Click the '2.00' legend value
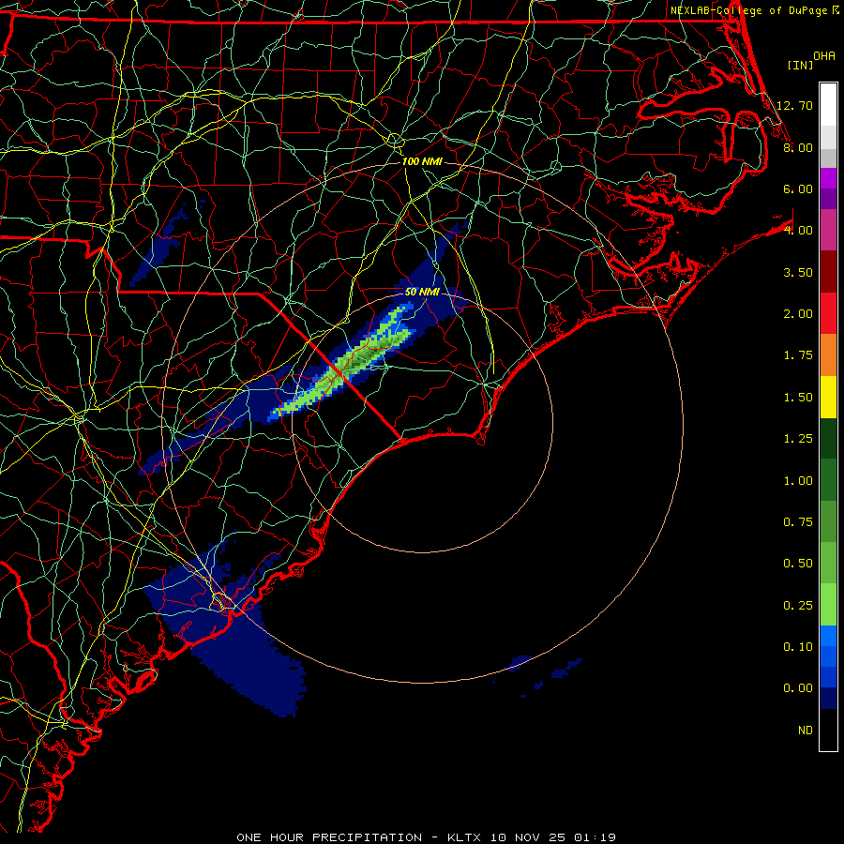 pos(798,314)
